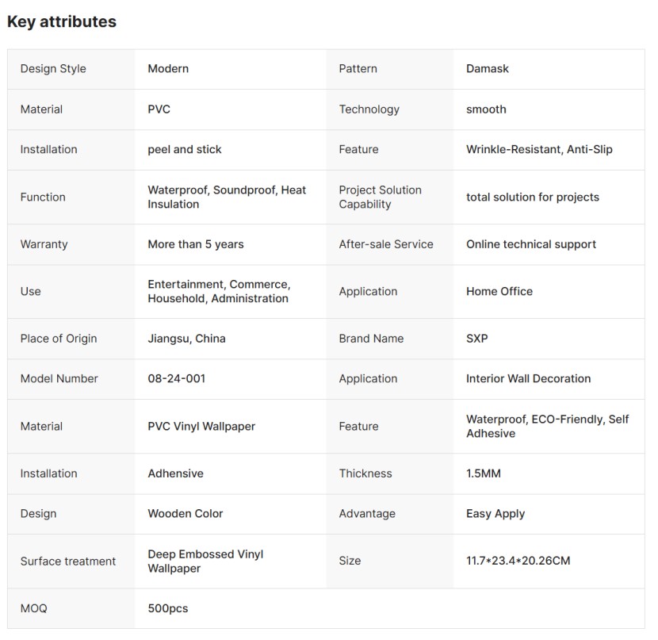Click the Interior Wall Decoration value
This screenshot has width=658, height=640.
click(x=528, y=378)
